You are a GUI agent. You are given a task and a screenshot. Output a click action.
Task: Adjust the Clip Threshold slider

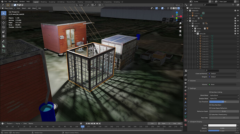click(224, 102)
